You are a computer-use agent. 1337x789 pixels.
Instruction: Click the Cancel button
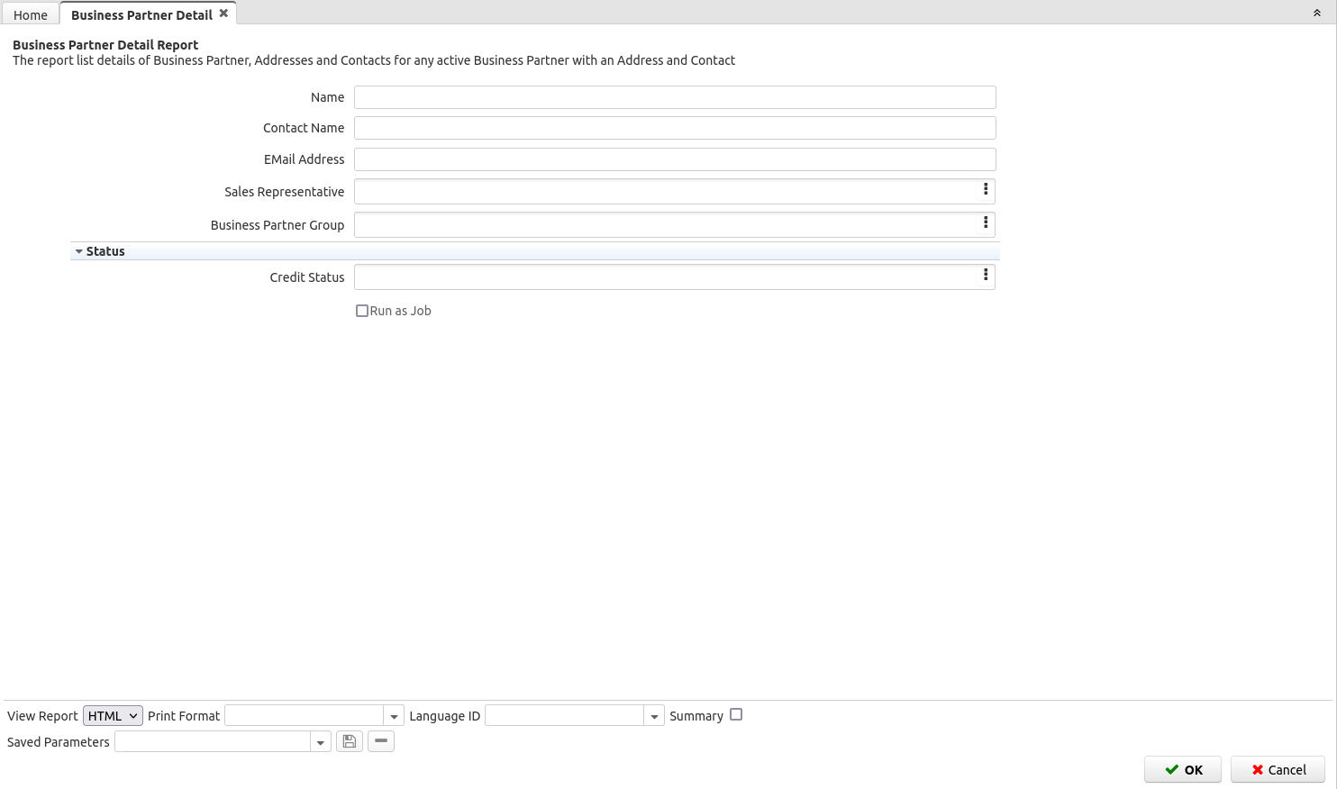(x=1278, y=769)
